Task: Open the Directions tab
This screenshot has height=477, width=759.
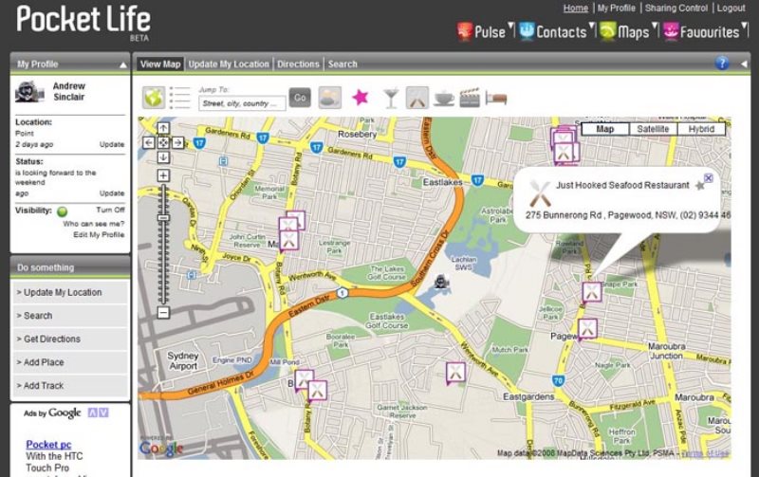Action: pos(298,64)
